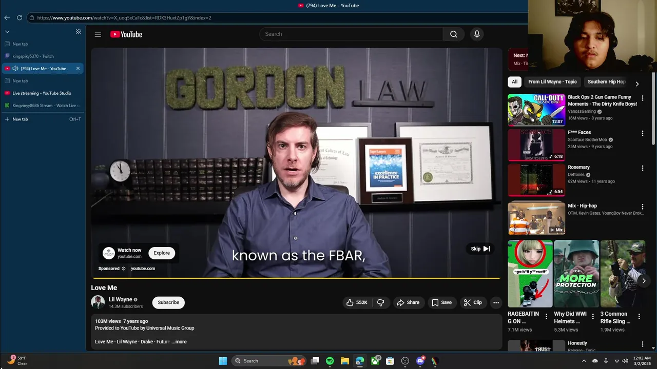Screen dimensions: 657x369
Task: Open options for F*** Faces video
Action: (x=642, y=133)
